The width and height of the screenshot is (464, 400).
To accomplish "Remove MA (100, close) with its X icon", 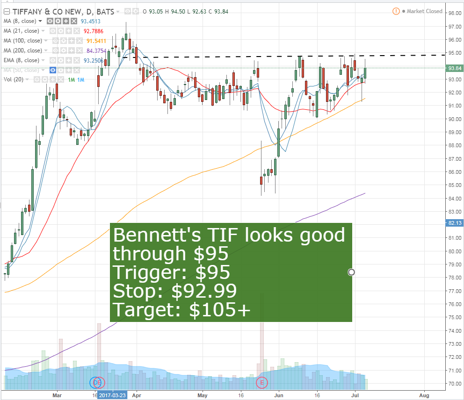I will click(80, 41).
